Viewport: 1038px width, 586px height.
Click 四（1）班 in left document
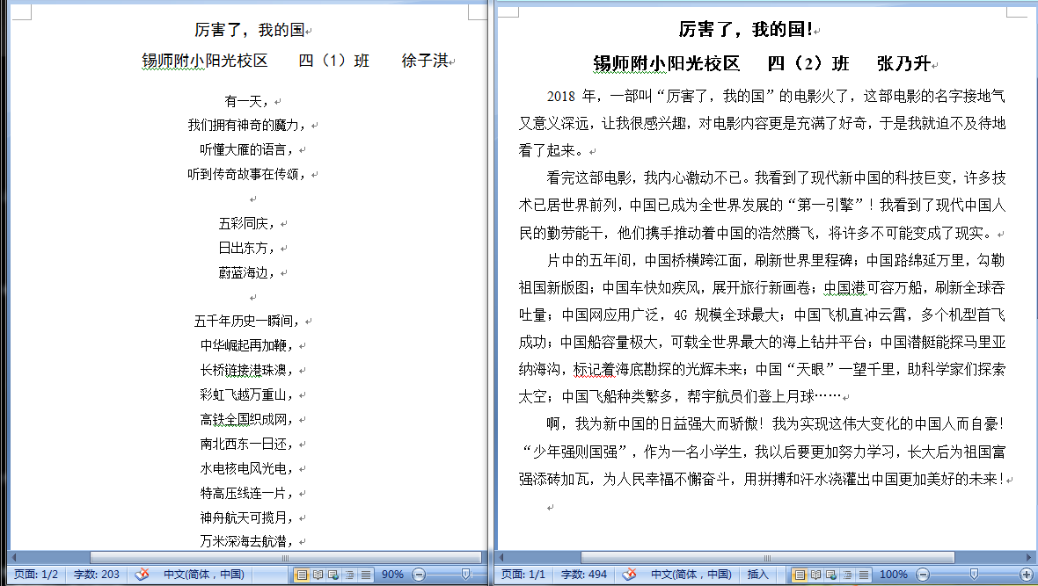click(x=333, y=61)
